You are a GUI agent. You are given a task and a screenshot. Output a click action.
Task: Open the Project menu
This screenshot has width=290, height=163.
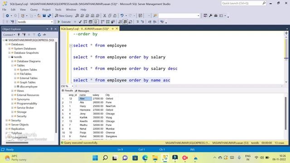pyautogui.click(x=46, y=10)
